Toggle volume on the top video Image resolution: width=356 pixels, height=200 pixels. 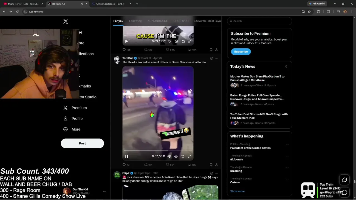[x=169, y=41]
